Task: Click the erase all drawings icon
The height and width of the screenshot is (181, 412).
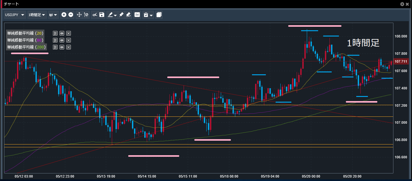Action: 128,15
